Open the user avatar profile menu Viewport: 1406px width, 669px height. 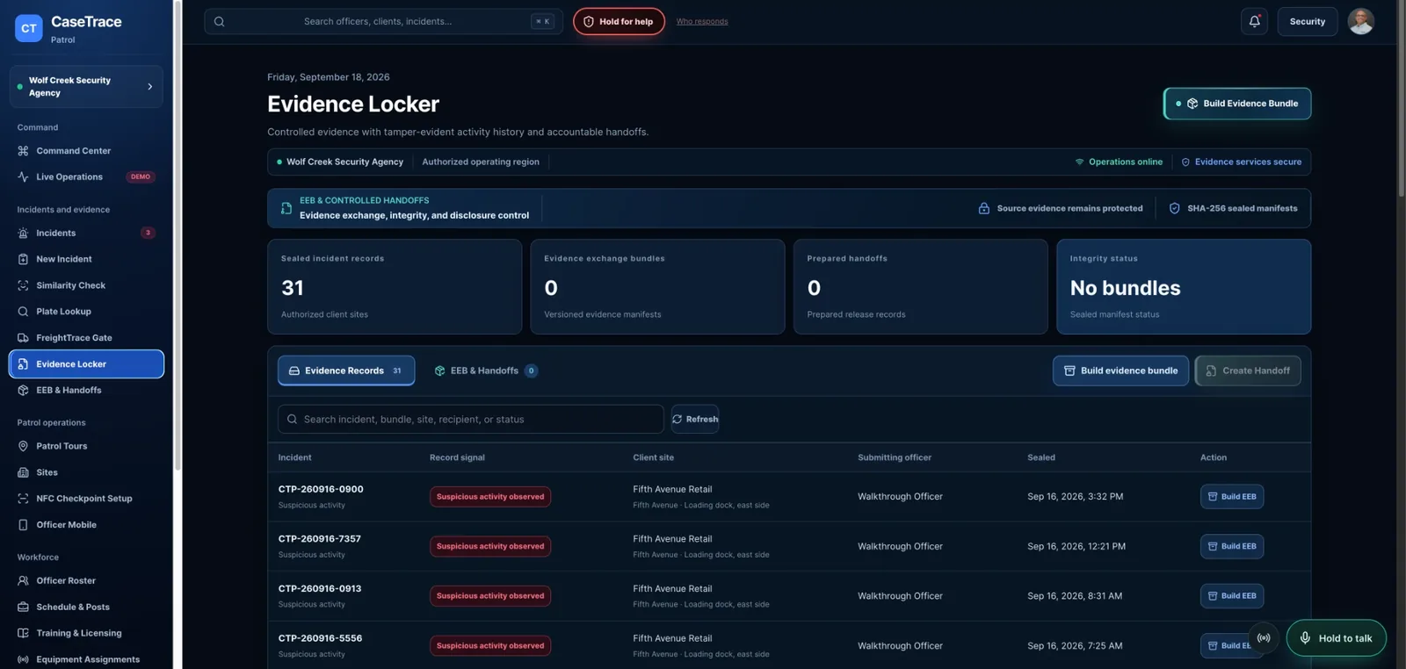(1360, 21)
